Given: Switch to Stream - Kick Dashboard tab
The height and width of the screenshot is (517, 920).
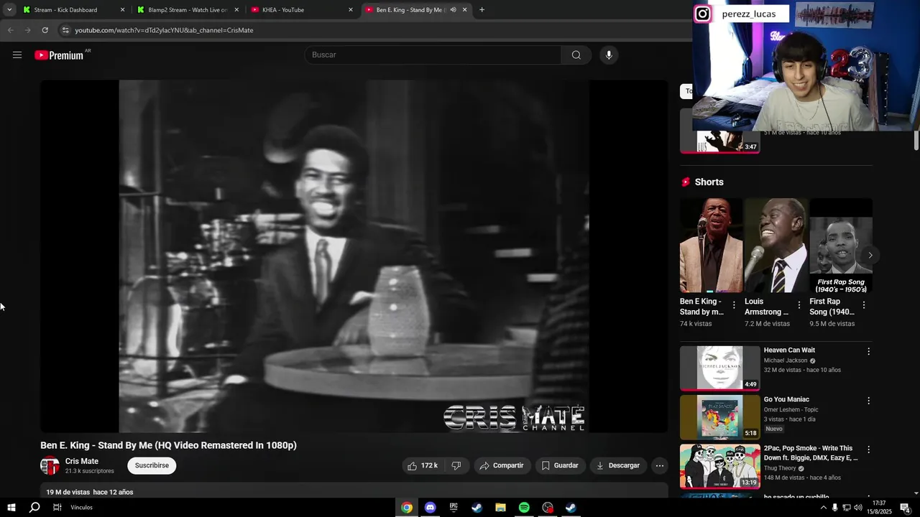Looking at the screenshot, I should tap(74, 10).
